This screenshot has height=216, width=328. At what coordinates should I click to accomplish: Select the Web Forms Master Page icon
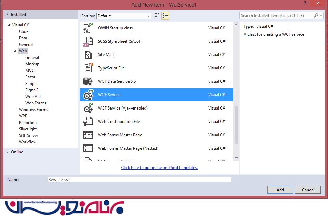point(88,135)
